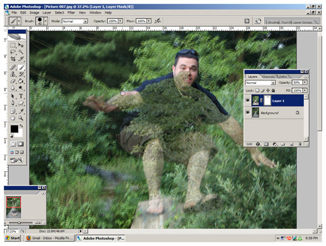Toggle lock transparent pixels
The width and height of the screenshot is (326, 246).
[x=257, y=91]
